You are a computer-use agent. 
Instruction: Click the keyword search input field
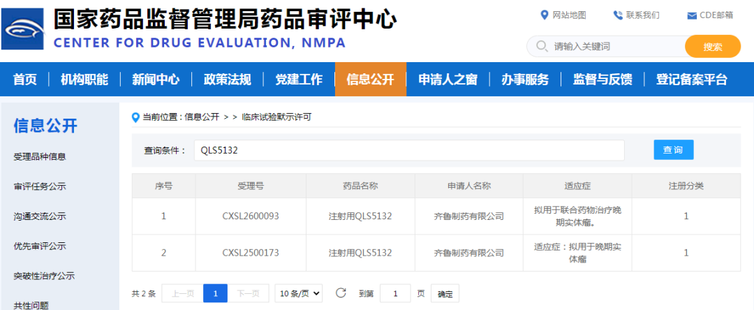(x=614, y=47)
